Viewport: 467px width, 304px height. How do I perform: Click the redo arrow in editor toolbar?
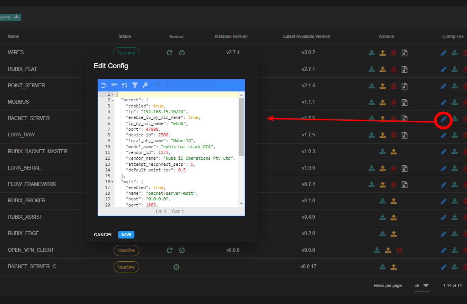pos(168,85)
